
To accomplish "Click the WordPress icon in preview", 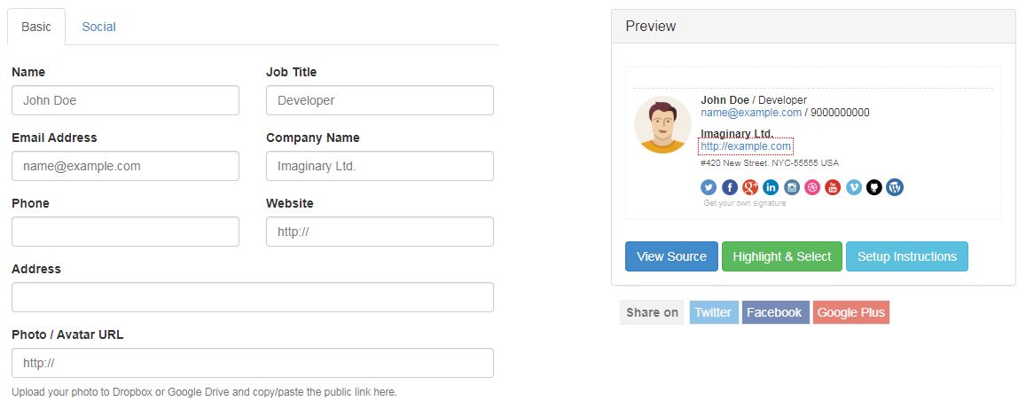I will click(x=895, y=187).
